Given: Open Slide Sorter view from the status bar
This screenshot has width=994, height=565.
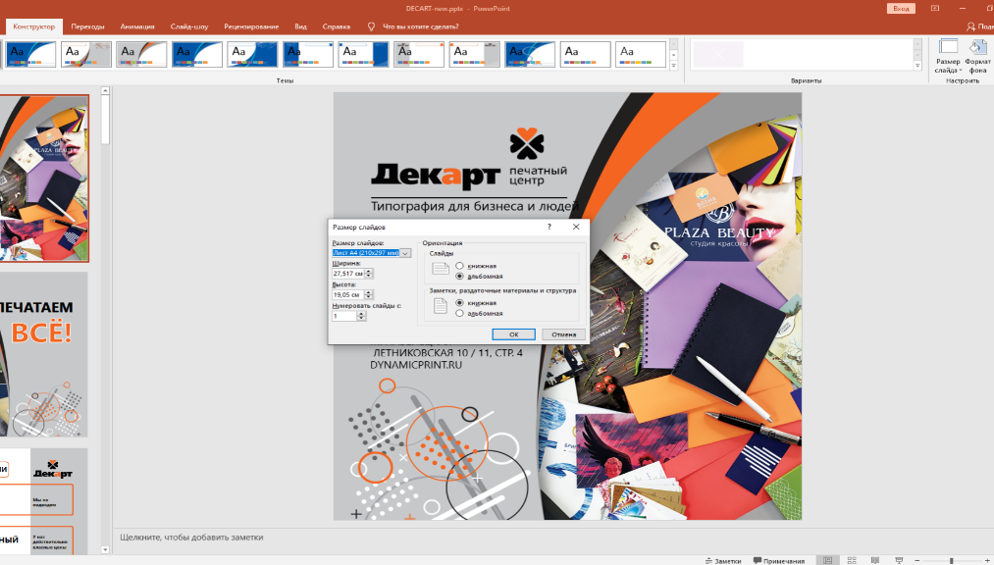Looking at the screenshot, I should pyautogui.click(x=851, y=560).
